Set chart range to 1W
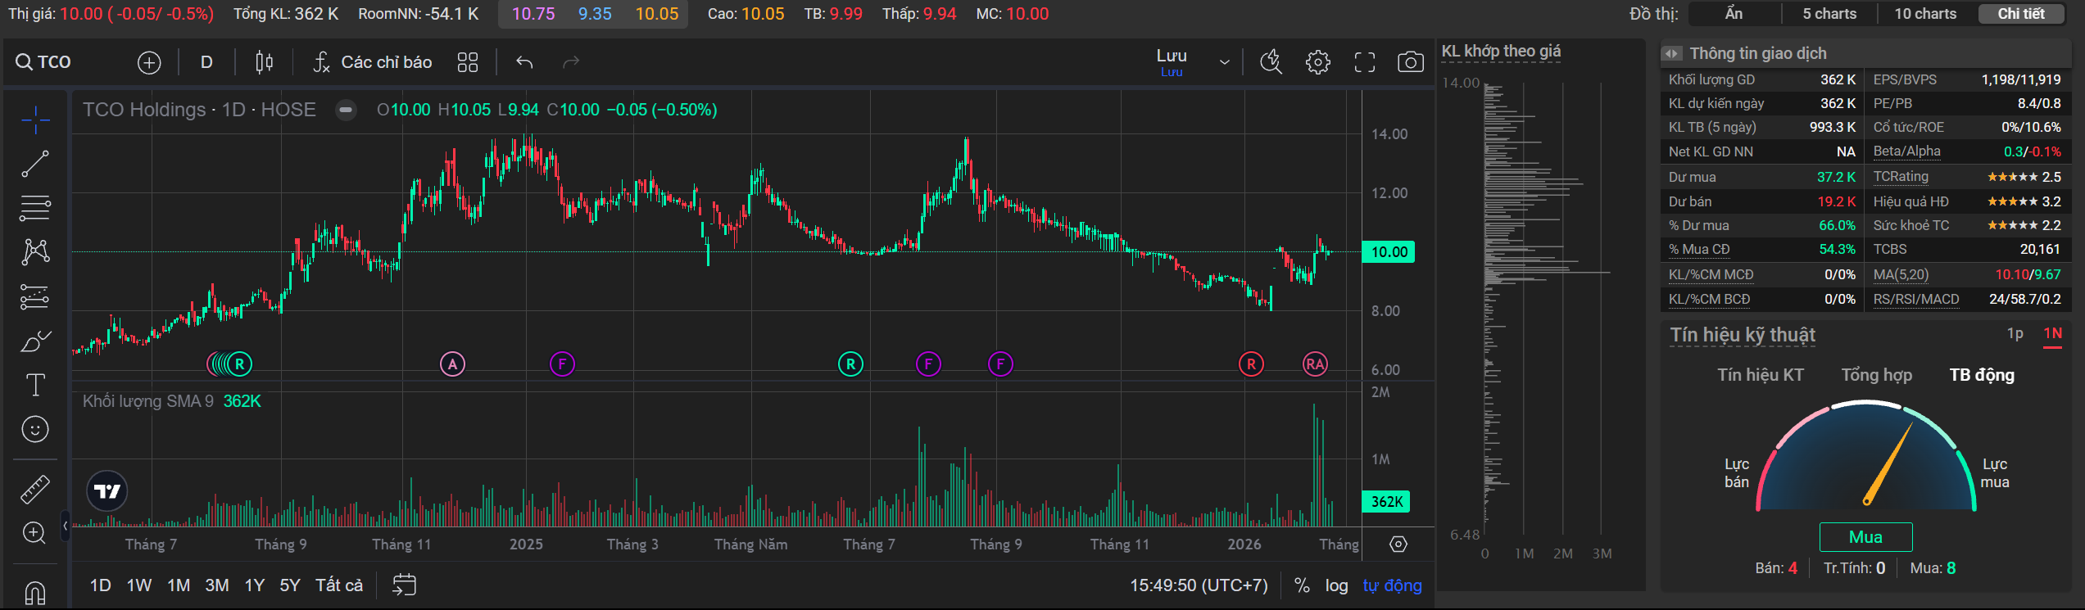Screen dimensions: 2085x610 click(x=139, y=585)
